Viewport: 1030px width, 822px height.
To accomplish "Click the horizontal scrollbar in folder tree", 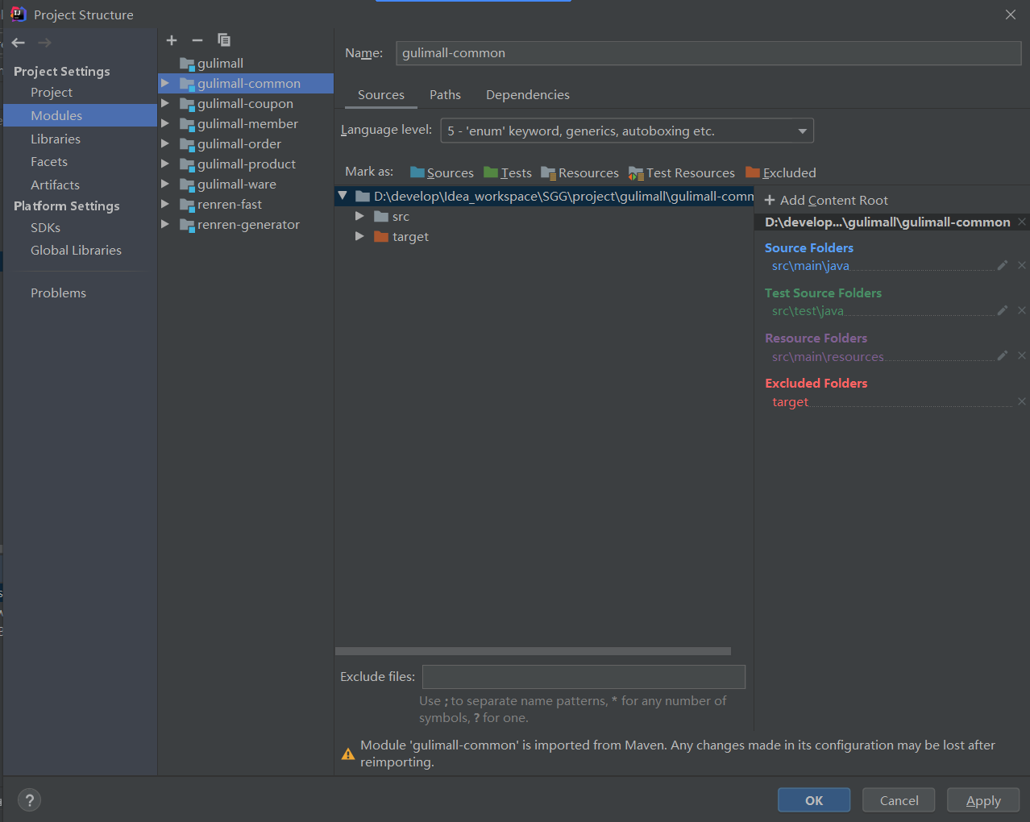I will (533, 651).
